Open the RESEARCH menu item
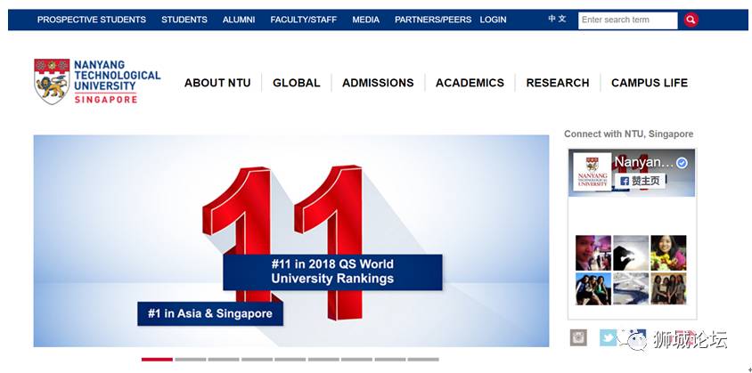 point(558,83)
